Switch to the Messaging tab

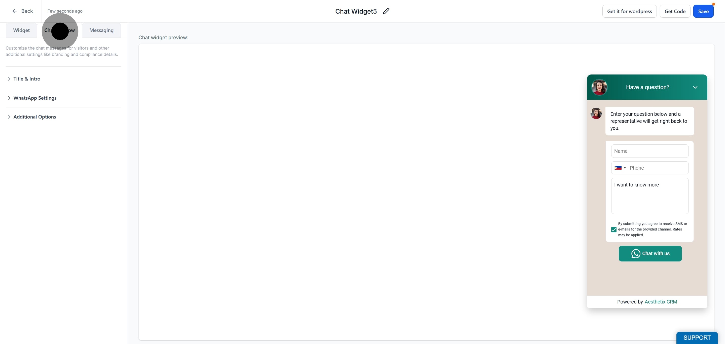(101, 30)
